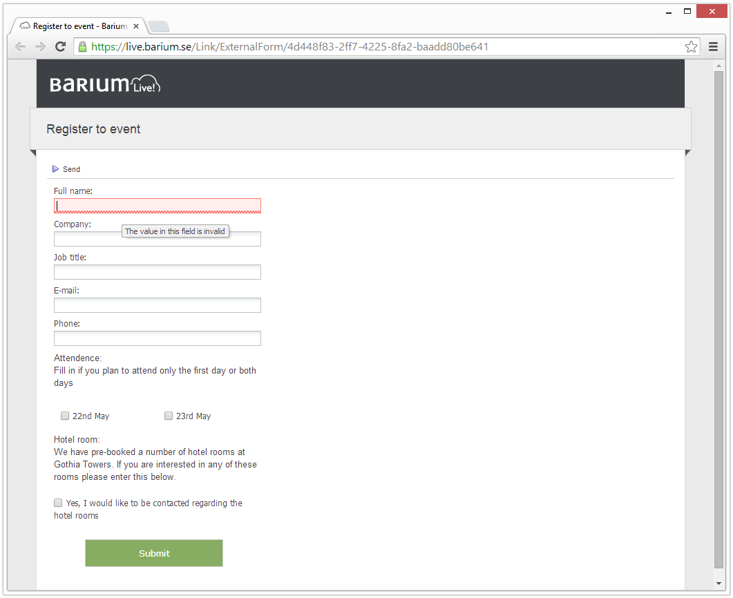Screen dimensions: 733x598
Task: Select the E-mail input box
Action: pos(158,305)
